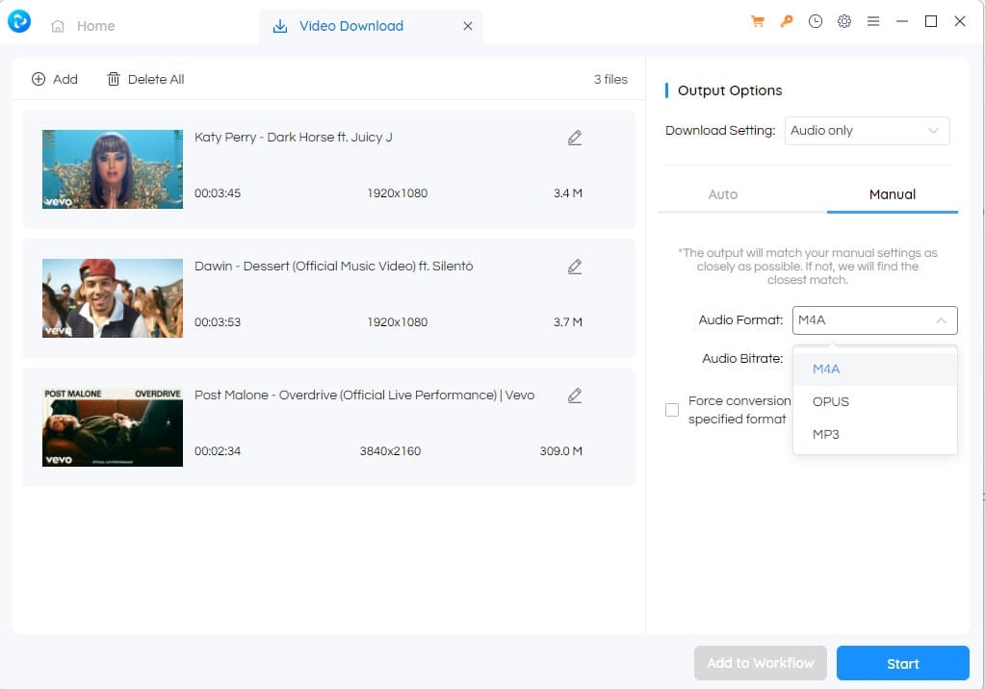Screen dimensions: 985x689
Task: Switch to the Auto tab
Action: pyautogui.click(x=722, y=194)
